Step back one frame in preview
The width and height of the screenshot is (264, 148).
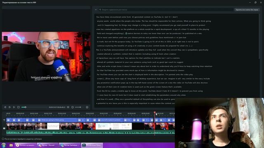point(5,107)
